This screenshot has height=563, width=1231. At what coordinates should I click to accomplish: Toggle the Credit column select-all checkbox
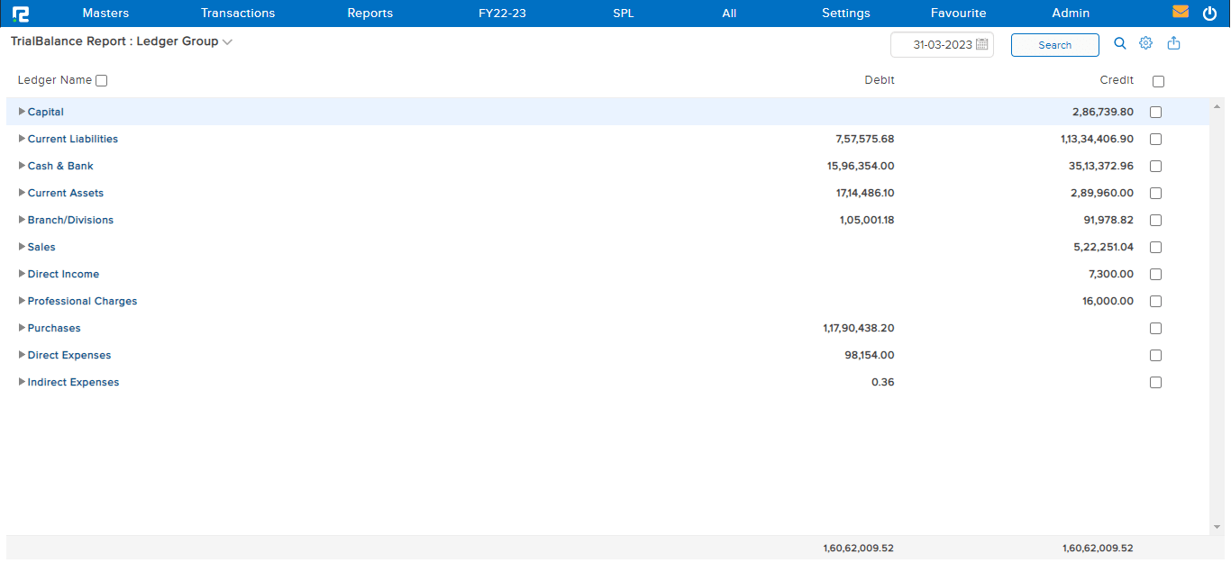click(x=1158, y=81)
